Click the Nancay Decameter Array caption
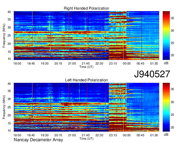This screenshot has height=143, width=177. point(38,140)
